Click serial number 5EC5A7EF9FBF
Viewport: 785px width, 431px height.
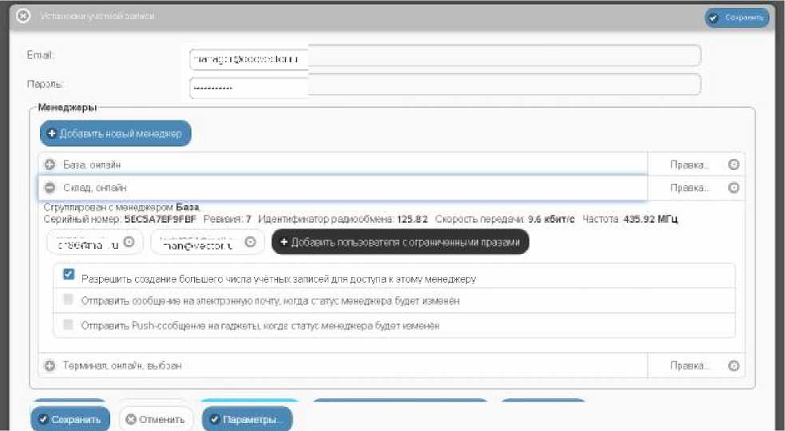[x=161, y=219]
